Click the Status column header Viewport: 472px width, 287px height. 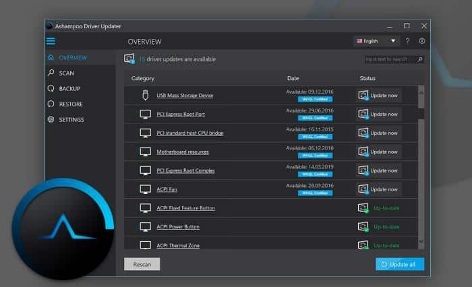pos(367,78)
